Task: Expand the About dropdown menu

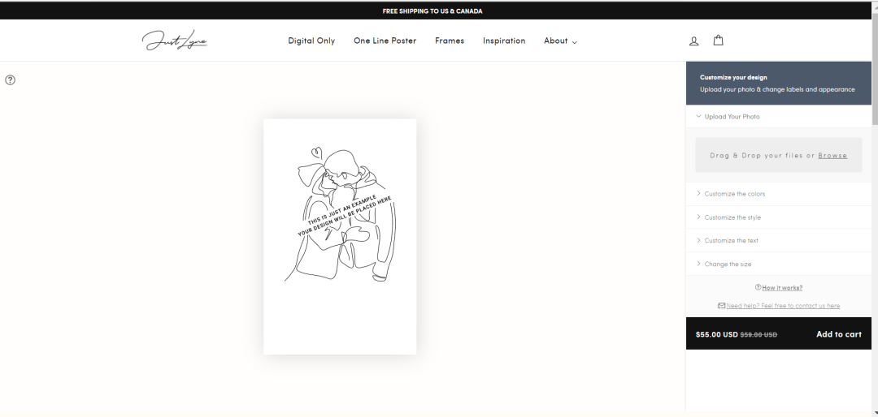Action: (560, 41)
